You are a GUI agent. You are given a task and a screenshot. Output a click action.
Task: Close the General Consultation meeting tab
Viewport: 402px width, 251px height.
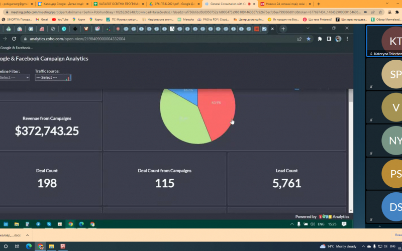click(x=254, y=4)
